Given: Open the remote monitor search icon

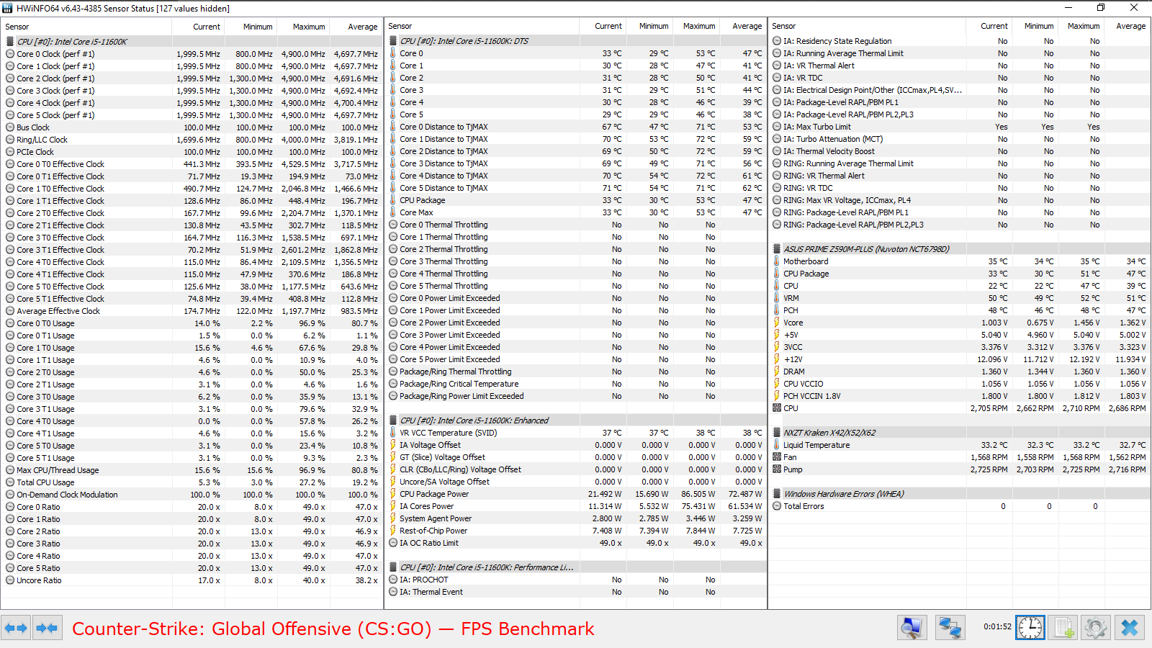Looking at the screenshot, I should tap(912, 628).
